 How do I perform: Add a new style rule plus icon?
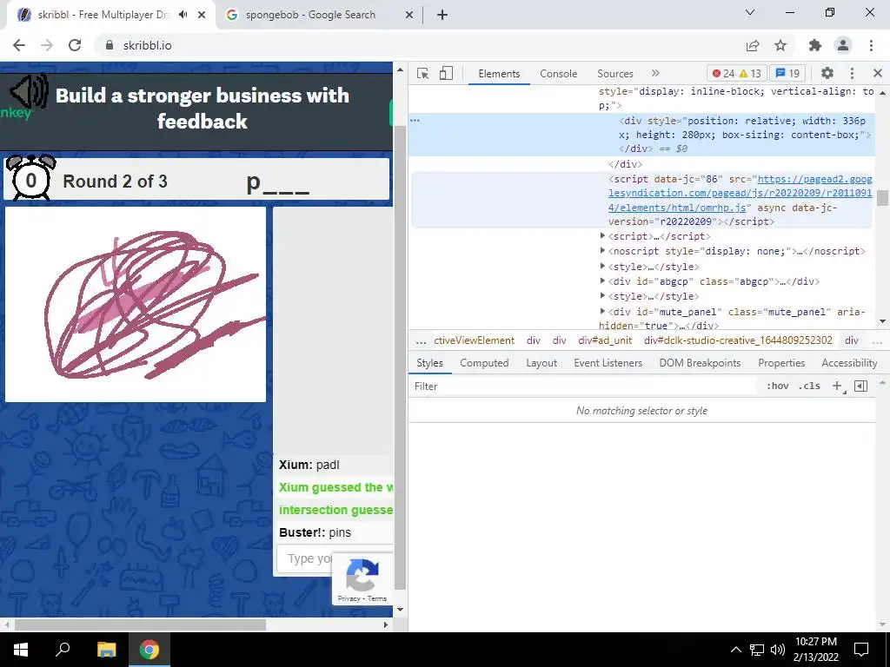coord(838,386)
